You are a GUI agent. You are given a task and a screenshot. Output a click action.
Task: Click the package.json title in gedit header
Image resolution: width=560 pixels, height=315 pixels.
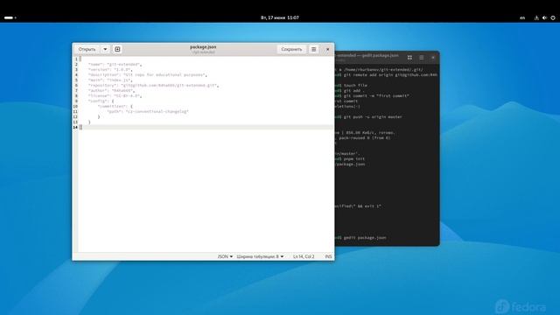tap(203, 46)
